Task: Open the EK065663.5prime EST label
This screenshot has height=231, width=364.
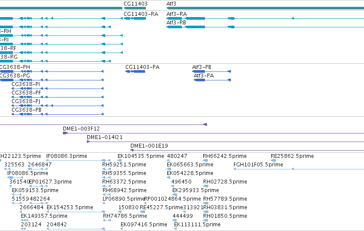Action: tap(190, 165)
